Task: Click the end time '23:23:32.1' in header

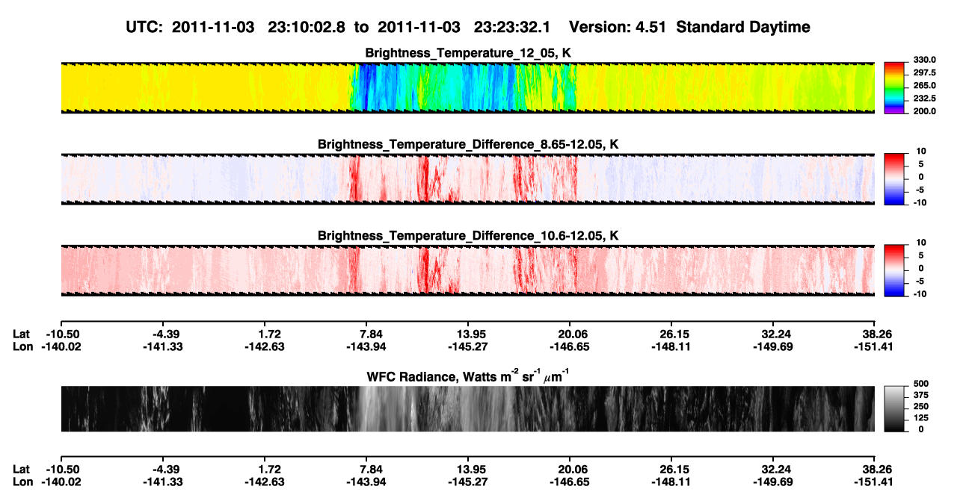Action: pos(514,28)
